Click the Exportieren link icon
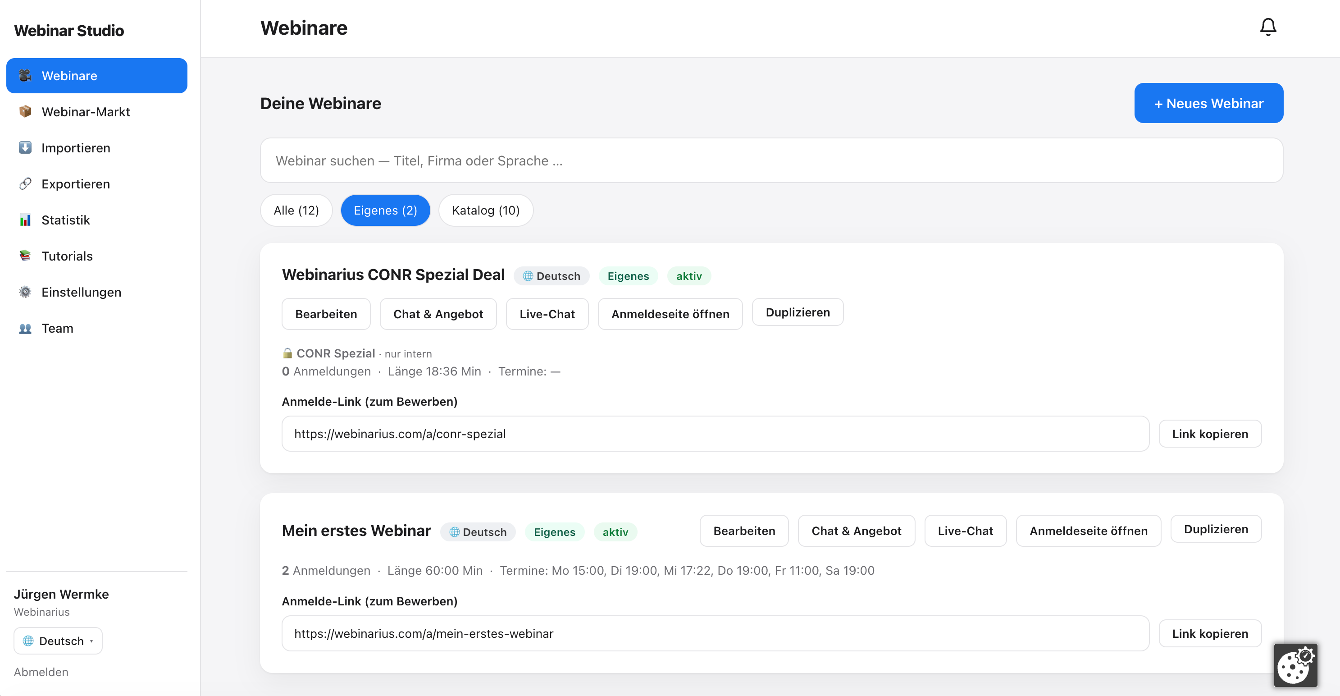This screenshot has width=1340, height=696. click(25, 184)
